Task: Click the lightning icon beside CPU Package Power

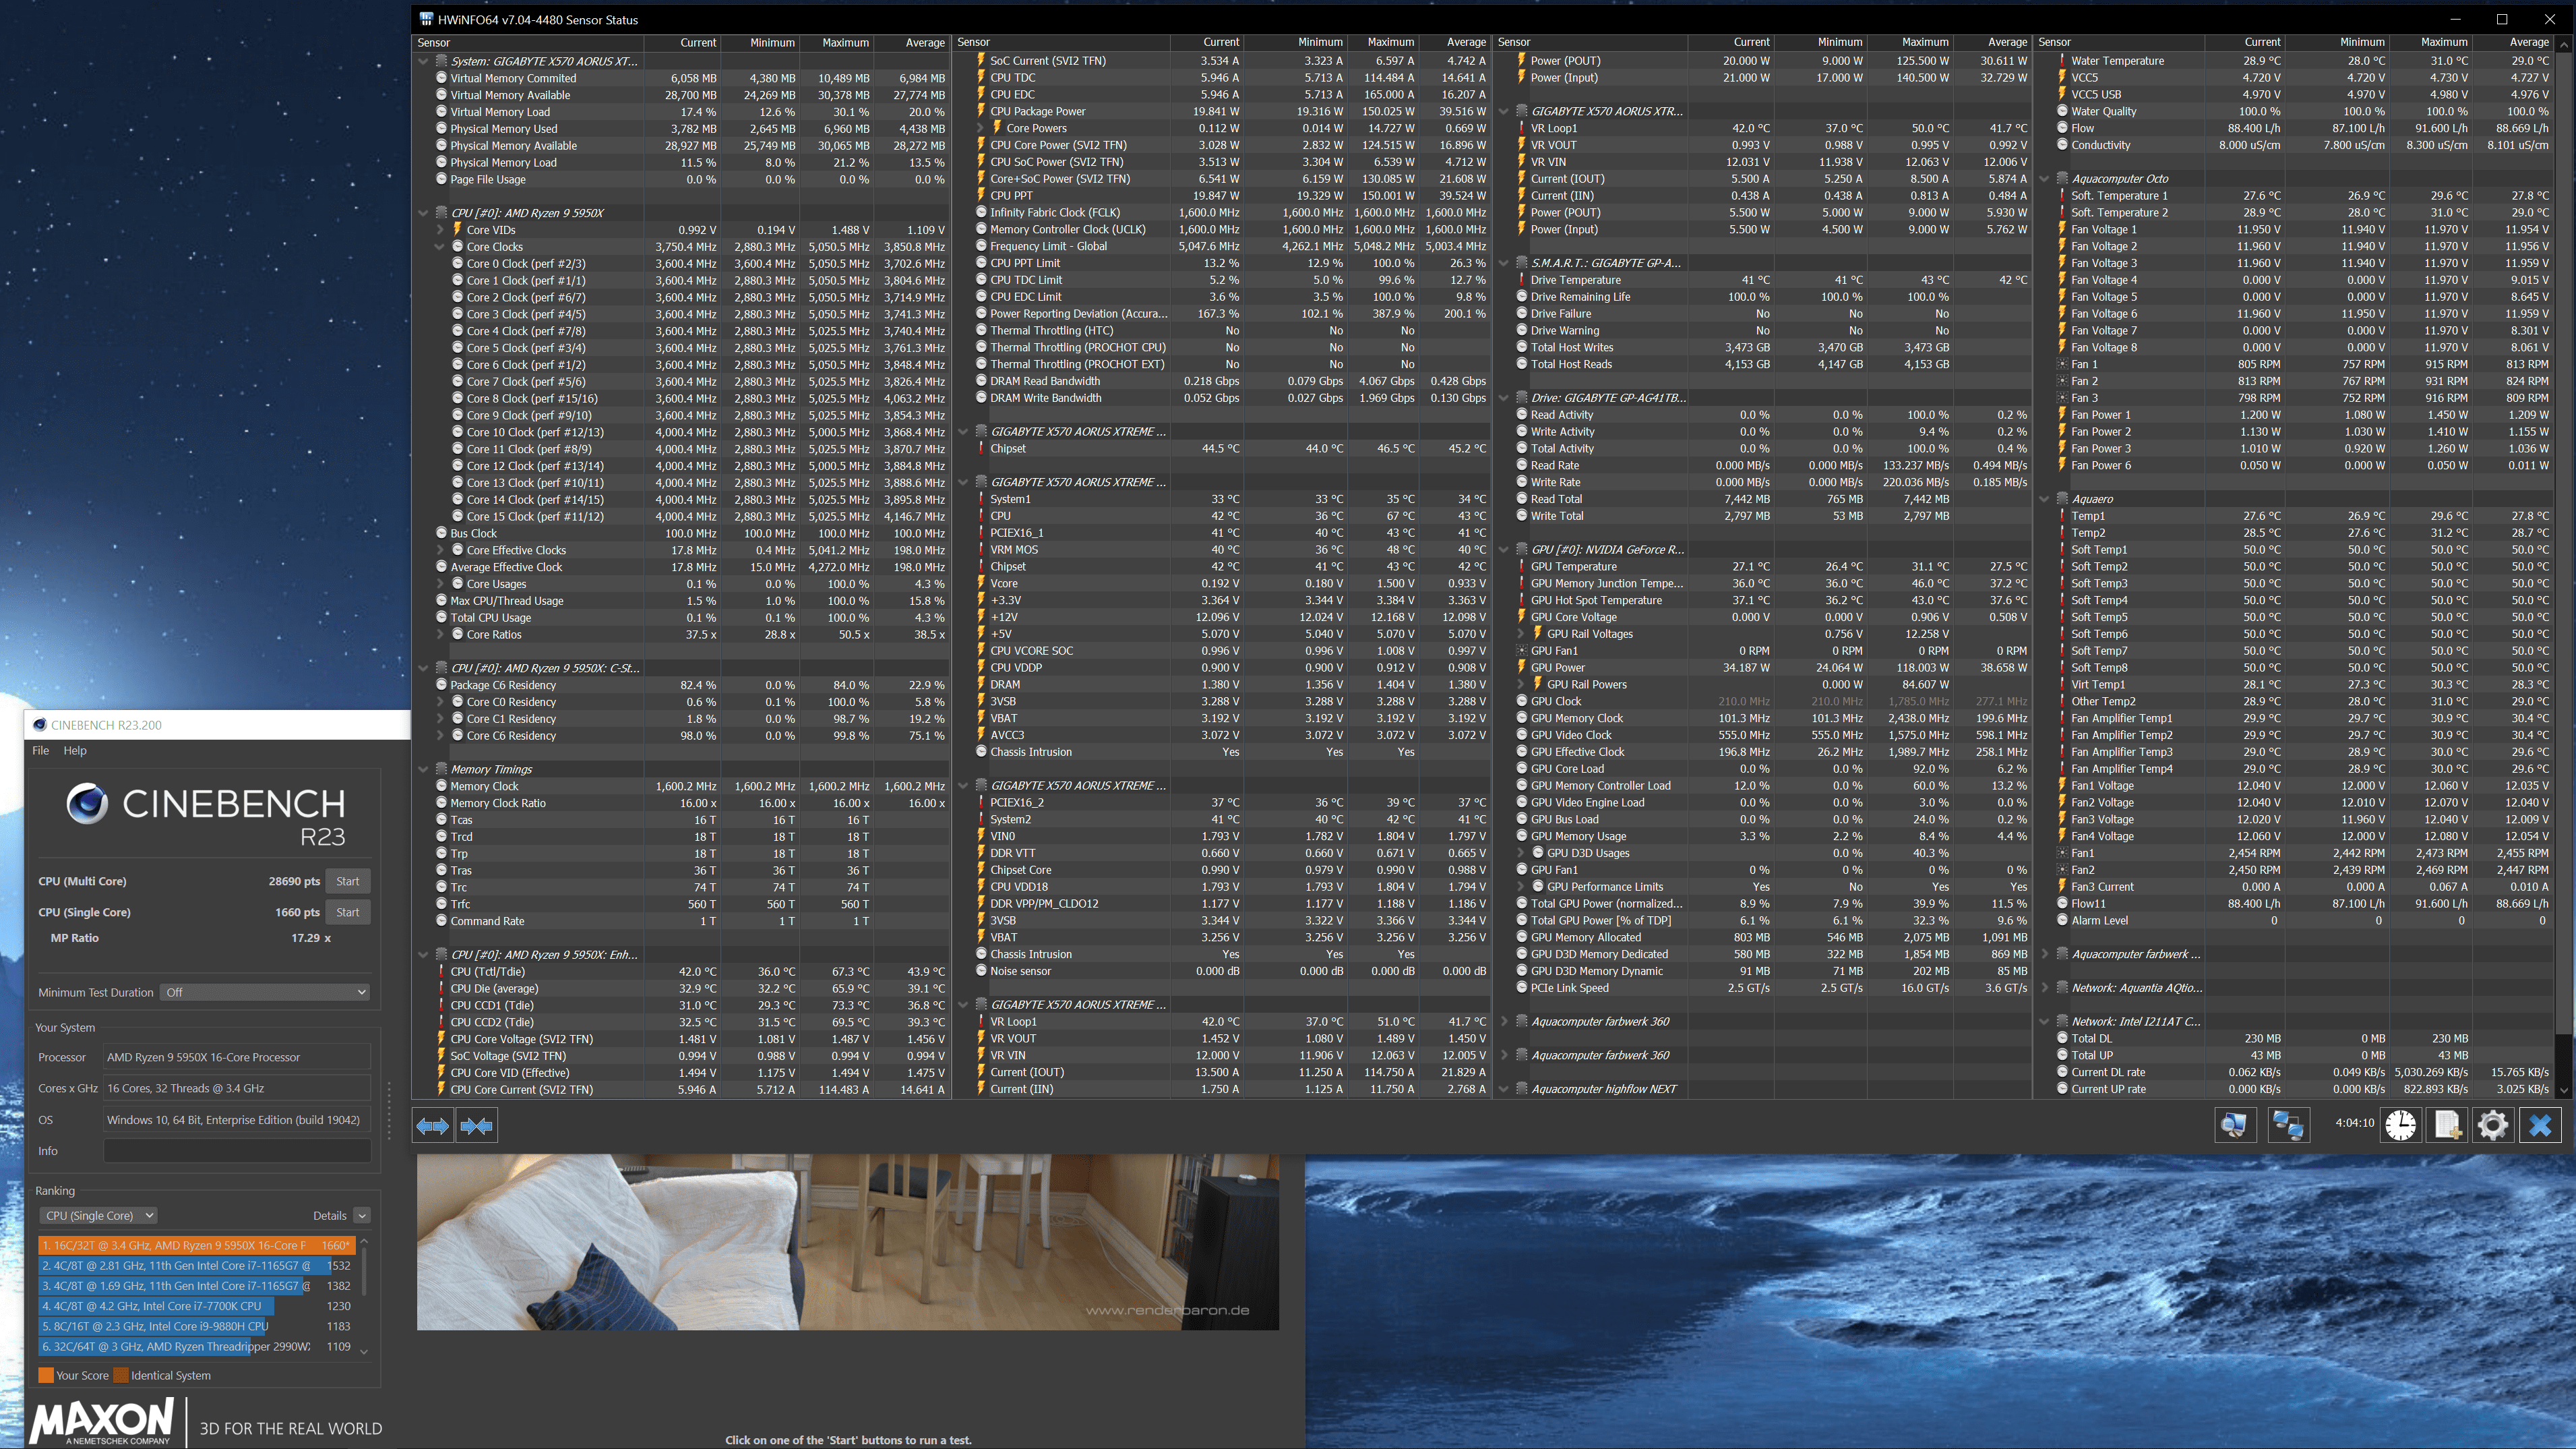Action: click(981, 111)
